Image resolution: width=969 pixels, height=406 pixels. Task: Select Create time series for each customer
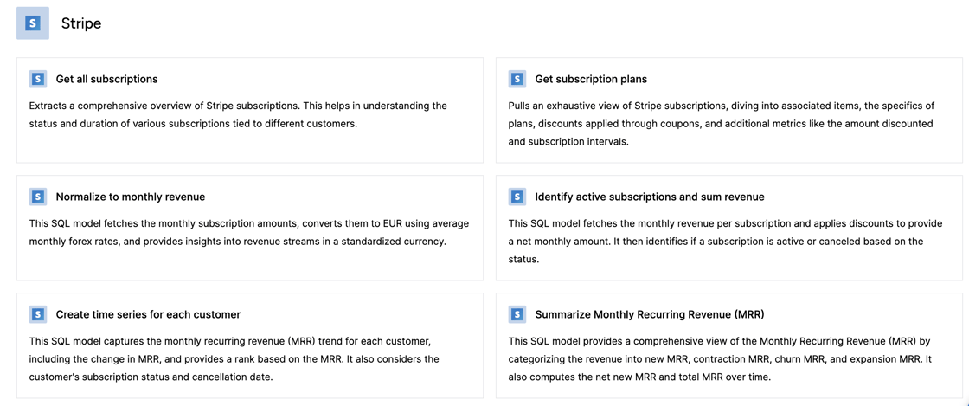[x=148, y=314]
